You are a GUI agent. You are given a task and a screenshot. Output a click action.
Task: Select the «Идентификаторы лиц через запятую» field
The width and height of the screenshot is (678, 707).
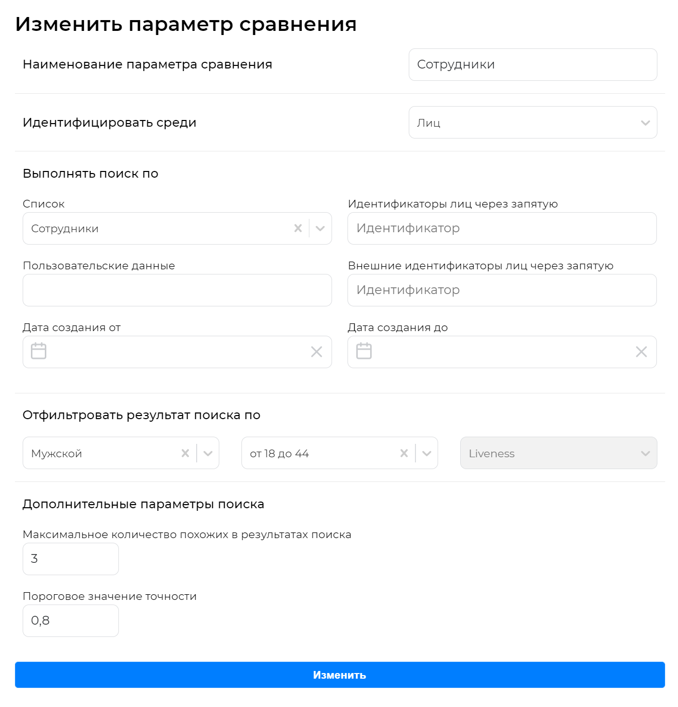coord(502,228)
